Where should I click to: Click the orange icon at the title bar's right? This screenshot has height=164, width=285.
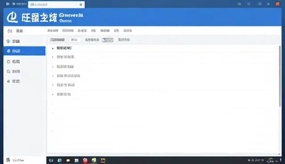(277, 4)
